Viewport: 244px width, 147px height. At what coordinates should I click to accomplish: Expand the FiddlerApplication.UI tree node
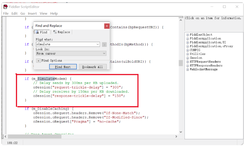[188, 43]
